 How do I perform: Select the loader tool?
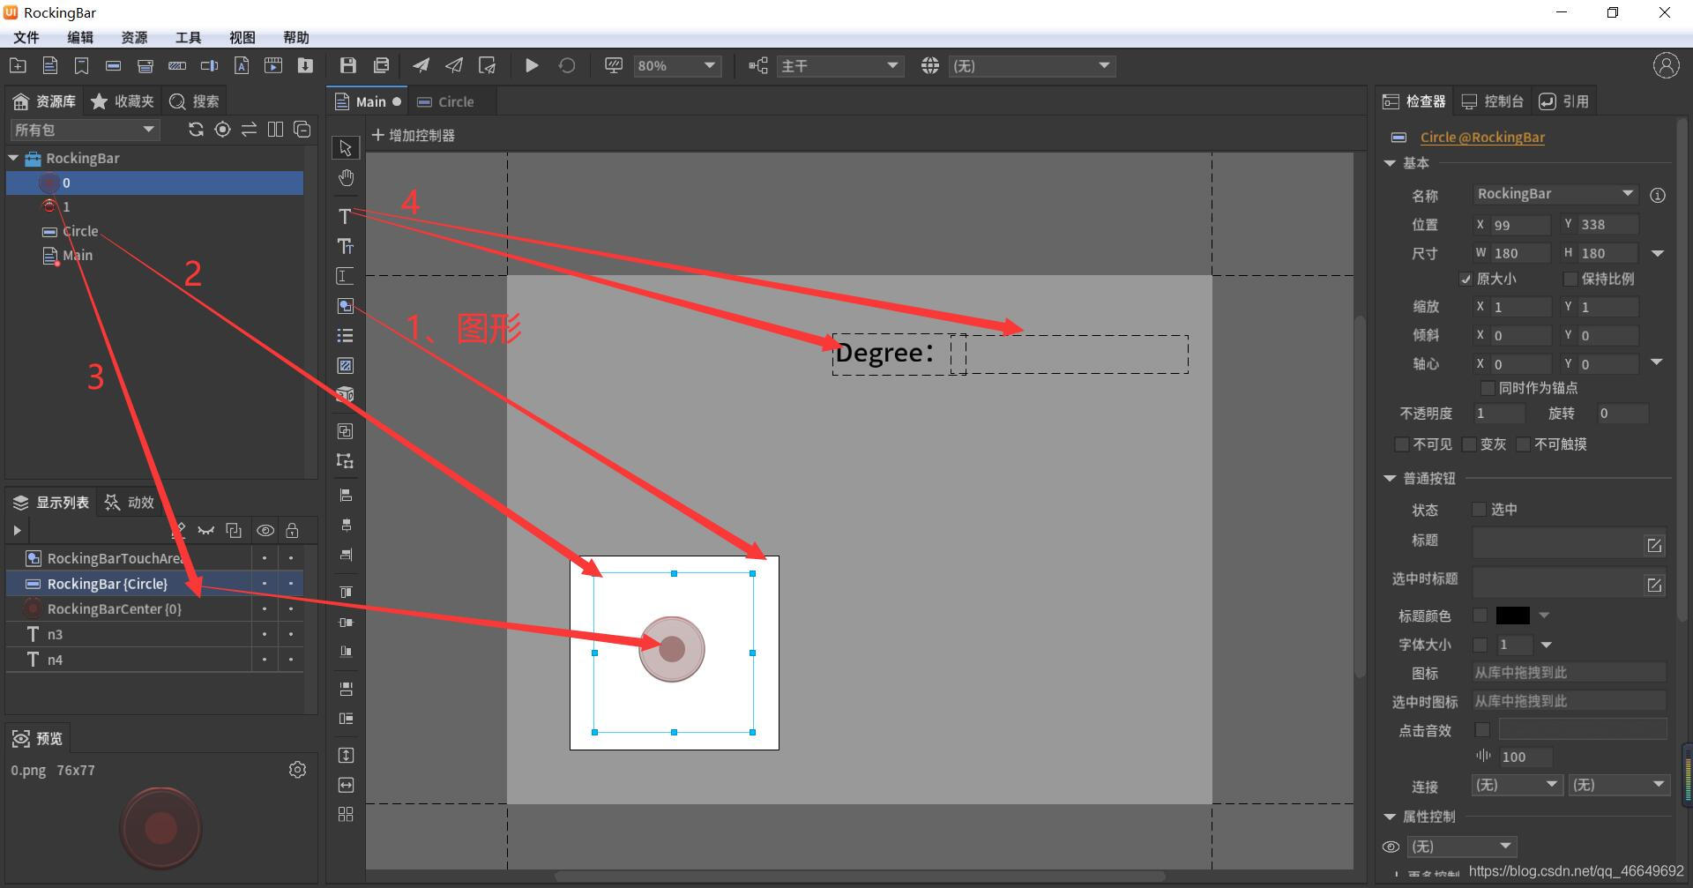346,365
